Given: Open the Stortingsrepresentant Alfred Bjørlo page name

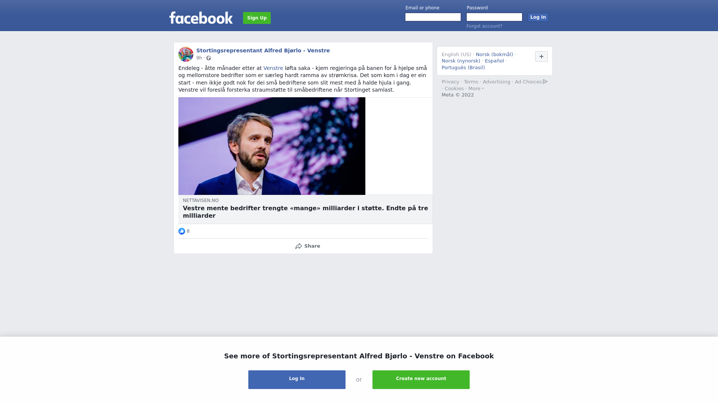Looking at the screenshot, I should pyautogui.click(x=263, y=50).
